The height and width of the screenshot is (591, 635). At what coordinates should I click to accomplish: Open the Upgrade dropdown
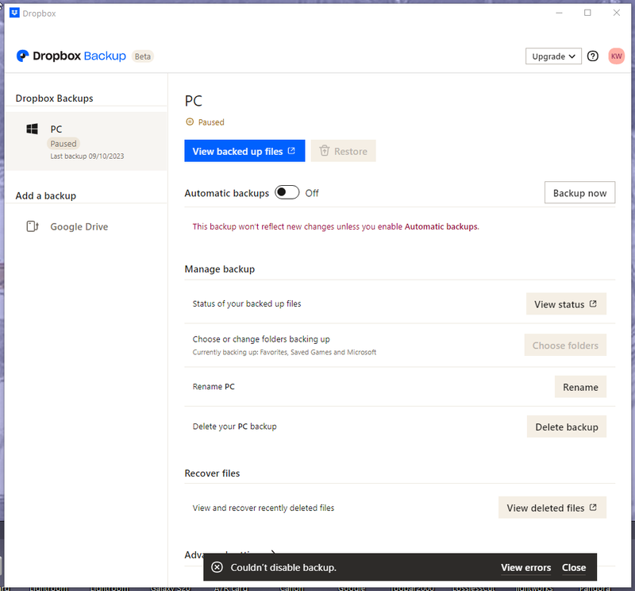(x=553, y=56)
